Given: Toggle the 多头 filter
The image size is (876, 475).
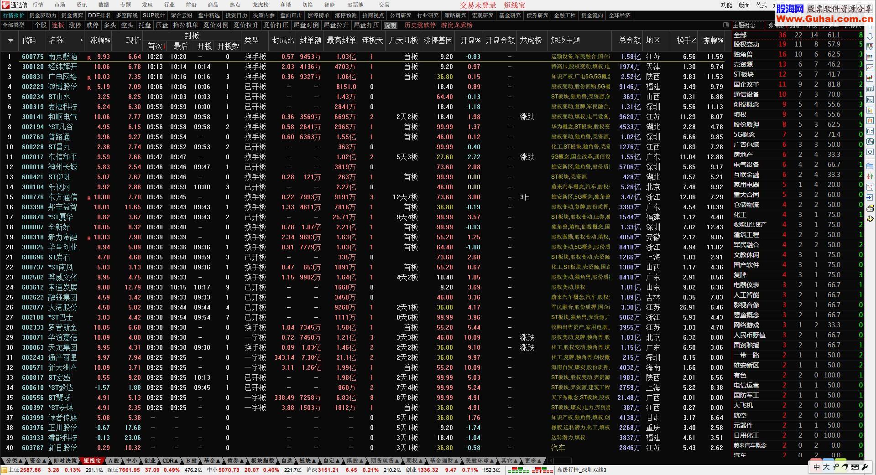Looking at the screenshot, I should [110, 25].
